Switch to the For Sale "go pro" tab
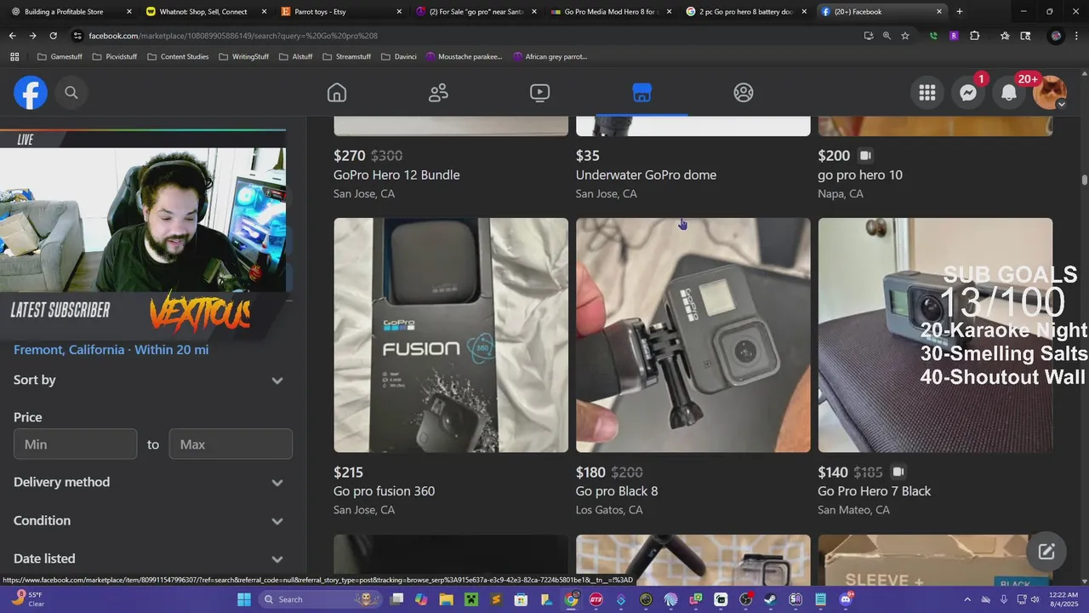This screenshot has height=613, width=1089. pos(475,12)
